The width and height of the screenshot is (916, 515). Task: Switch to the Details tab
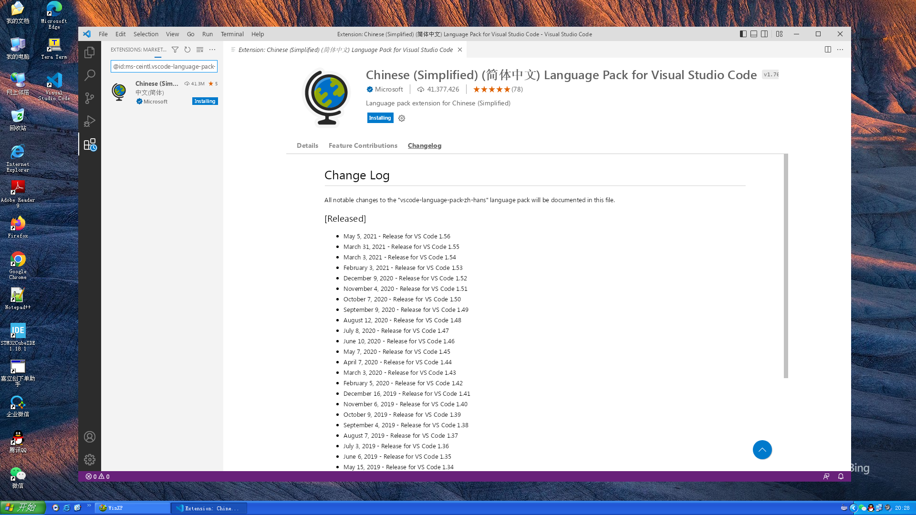tap(307, 145)
